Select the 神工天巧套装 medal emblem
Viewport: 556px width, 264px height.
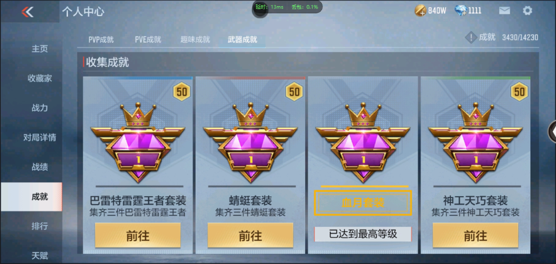[475, 142]
